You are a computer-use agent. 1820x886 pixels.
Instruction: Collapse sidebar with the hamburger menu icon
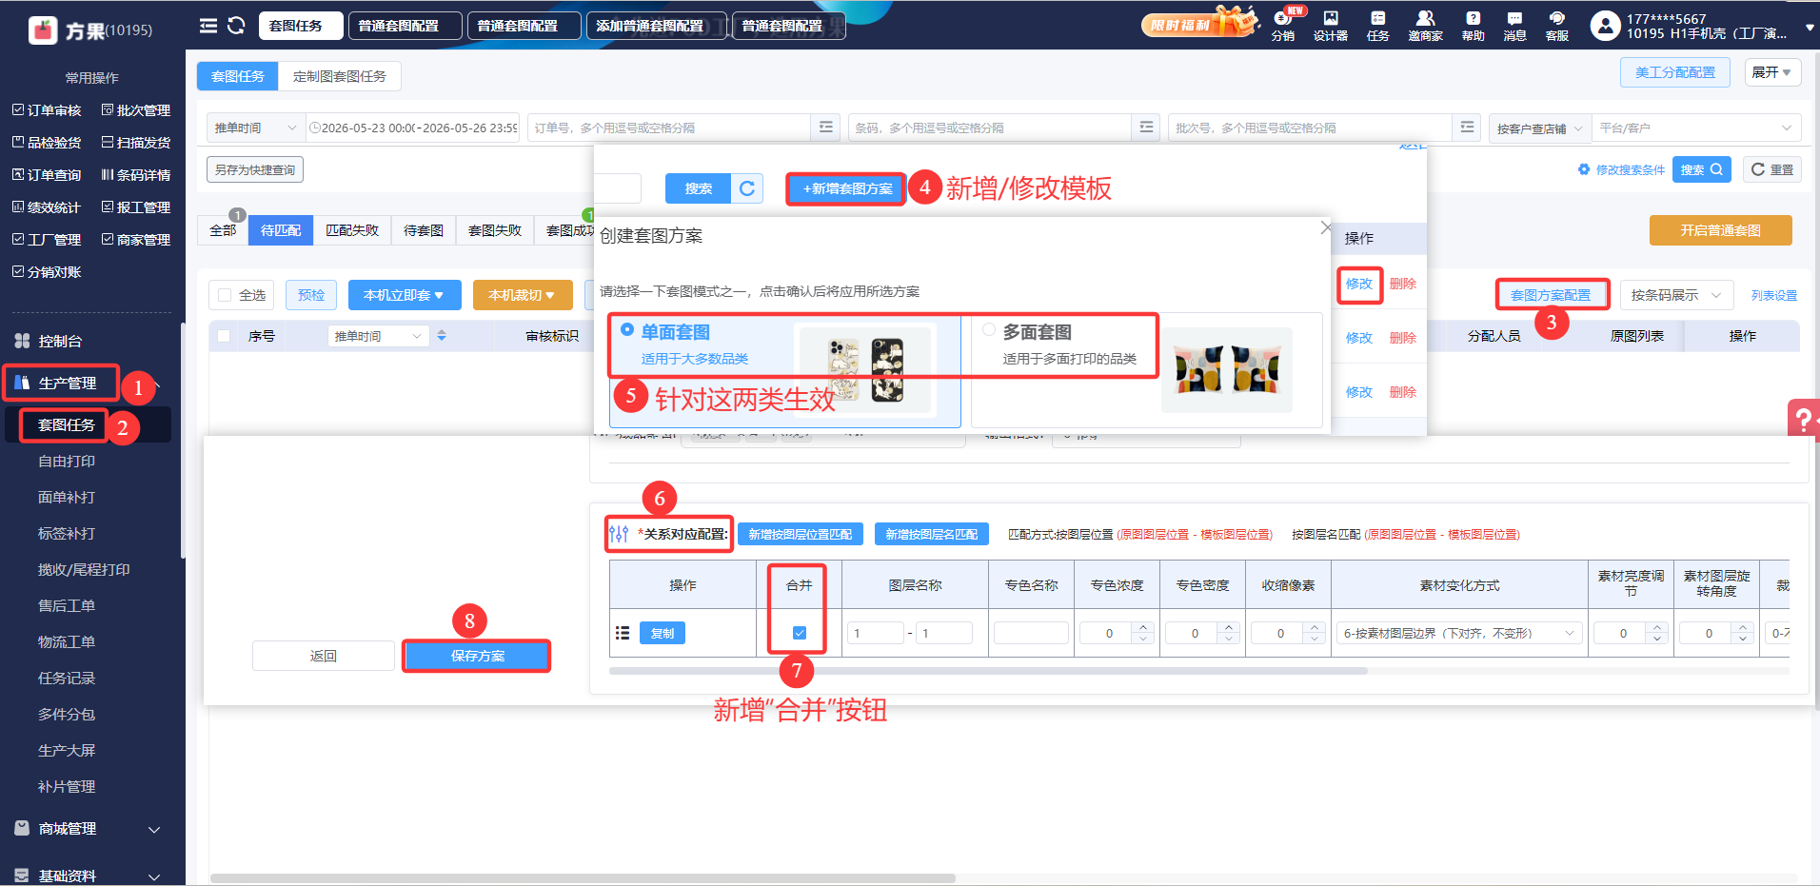[x=208, y=26]
